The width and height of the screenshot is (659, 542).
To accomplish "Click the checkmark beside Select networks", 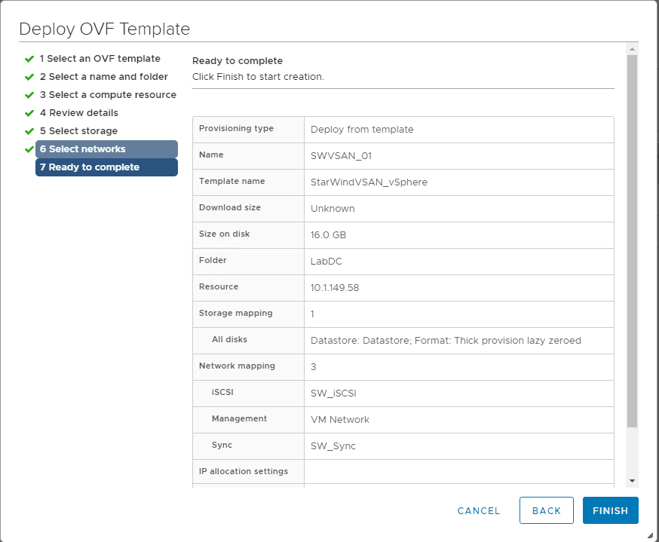I will [29, 149].
